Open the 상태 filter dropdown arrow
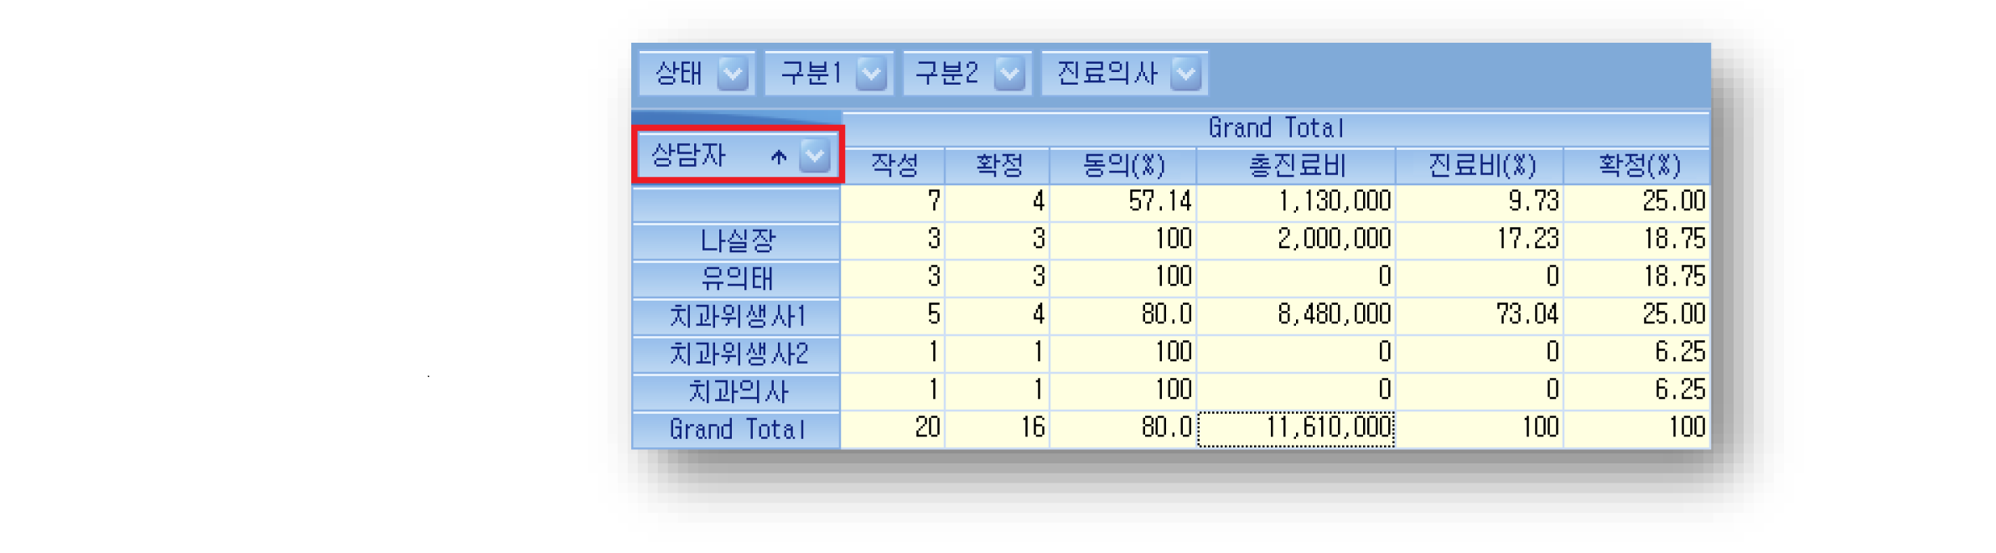This screenshot has width=1996, height=553. pos(733,74)
